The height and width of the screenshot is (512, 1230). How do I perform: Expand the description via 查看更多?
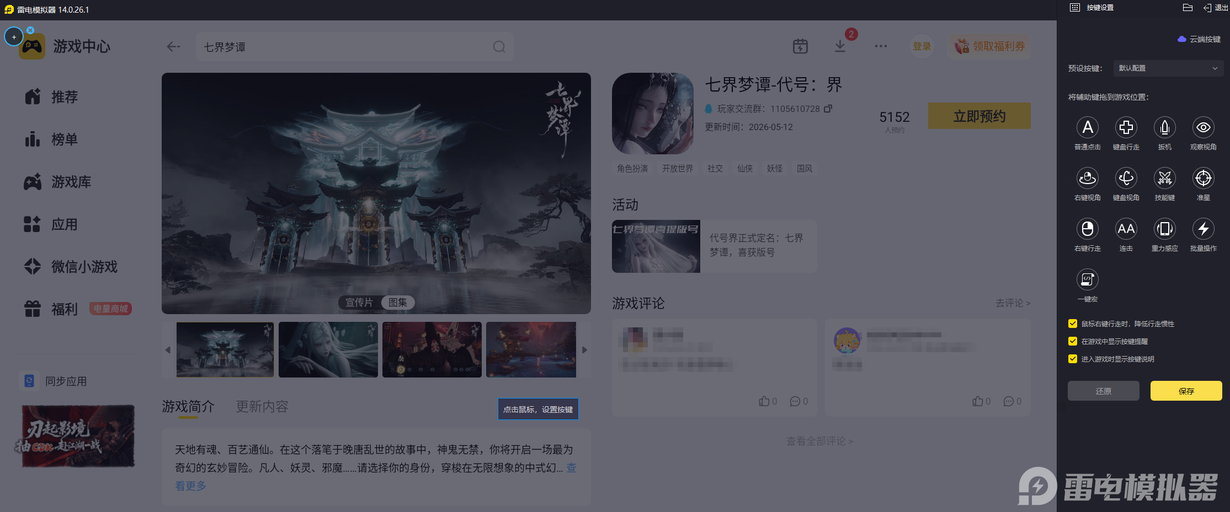(190, 486)
